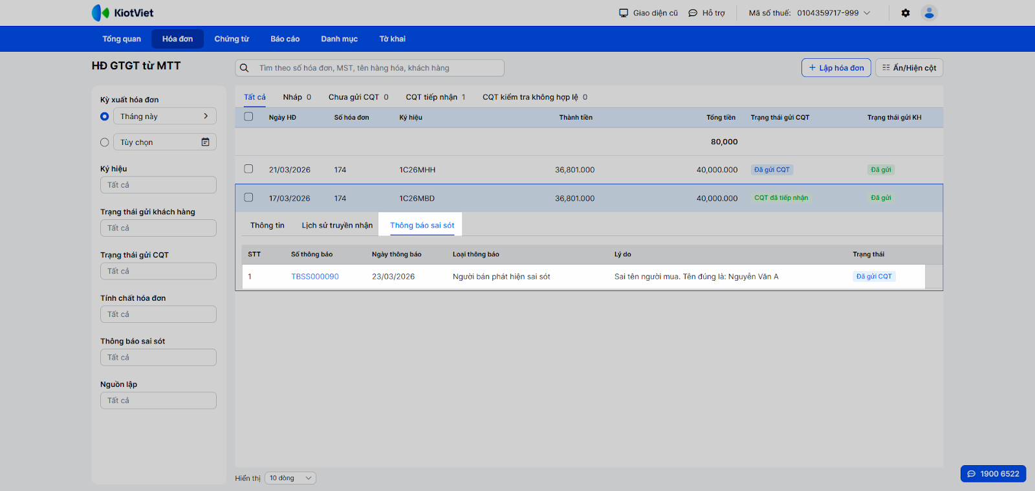
Task: Open calendar picker in Tùy chọn
Action: click(205, 142)
